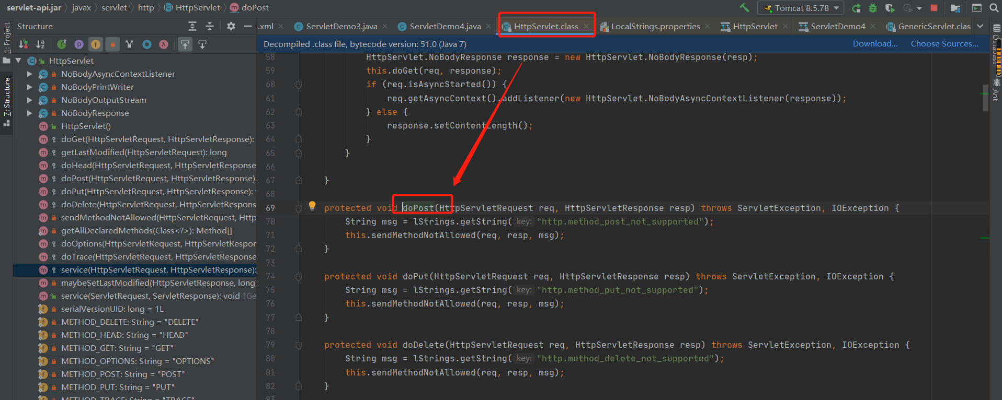The width and height of the screenshot is (1002, 400).
Task: Collapse all nodes in Structure panel
Action: 210,26
